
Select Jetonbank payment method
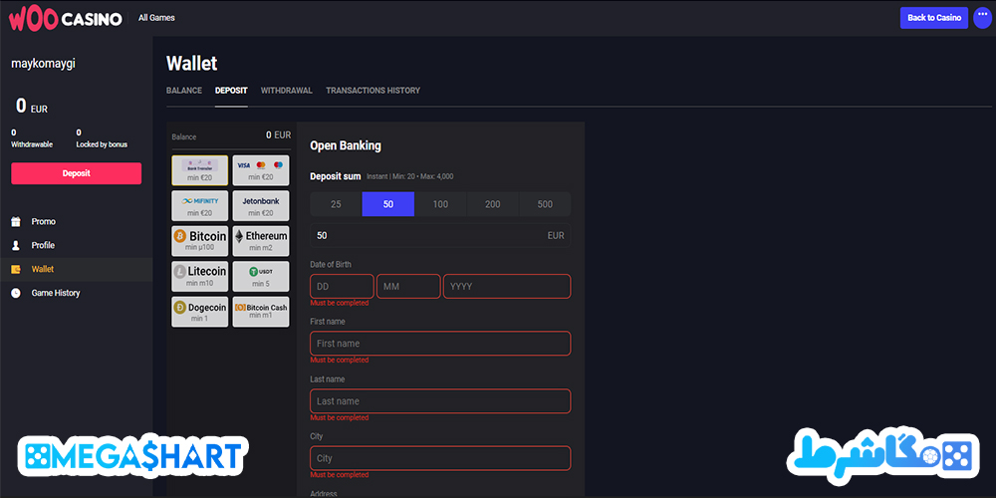260,206
